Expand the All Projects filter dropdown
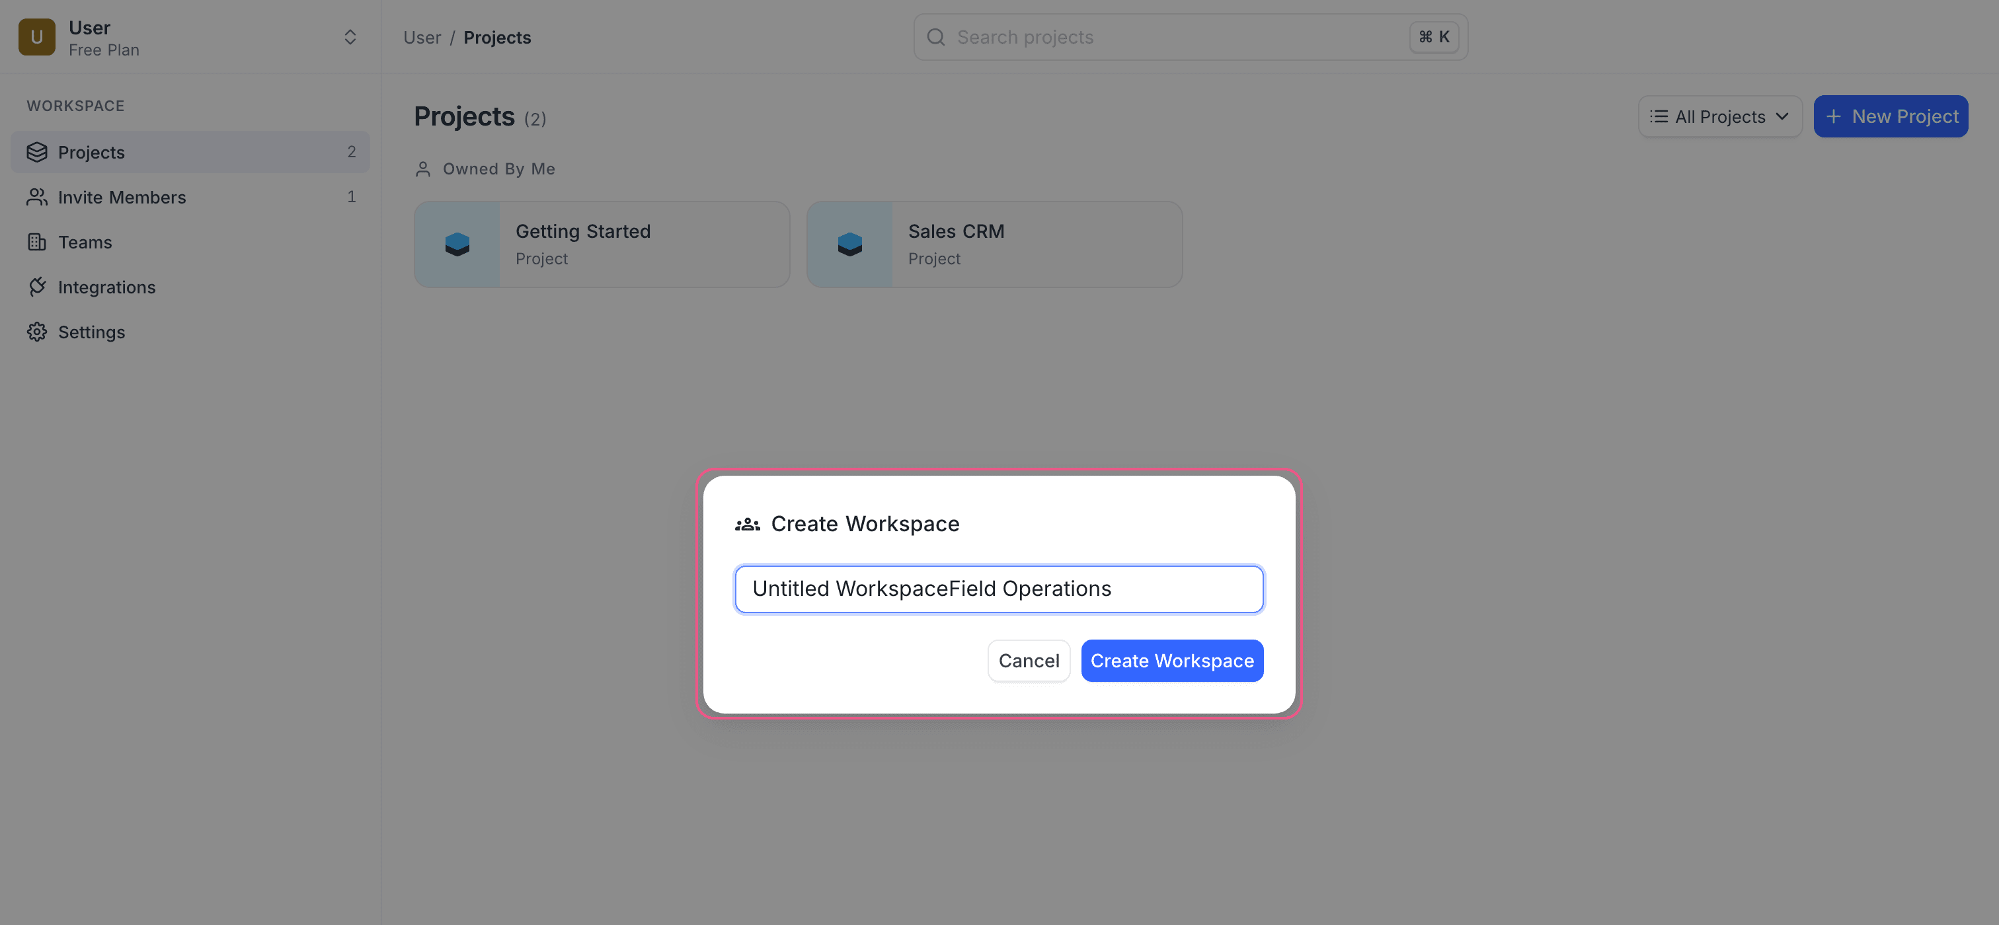Image resolution: width=1999 pixels, height=925 pixels. point(1719,116)
